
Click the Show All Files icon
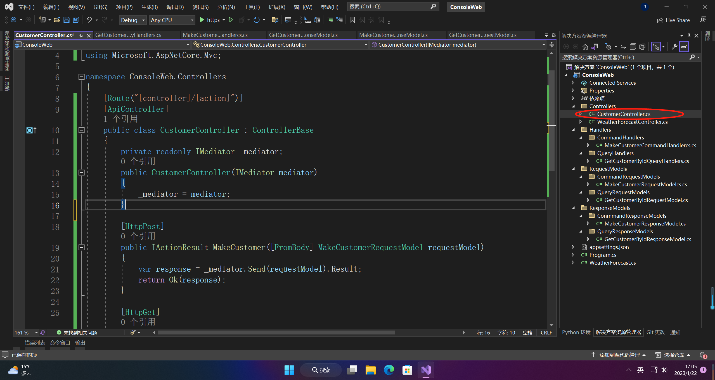pos(642,47)
